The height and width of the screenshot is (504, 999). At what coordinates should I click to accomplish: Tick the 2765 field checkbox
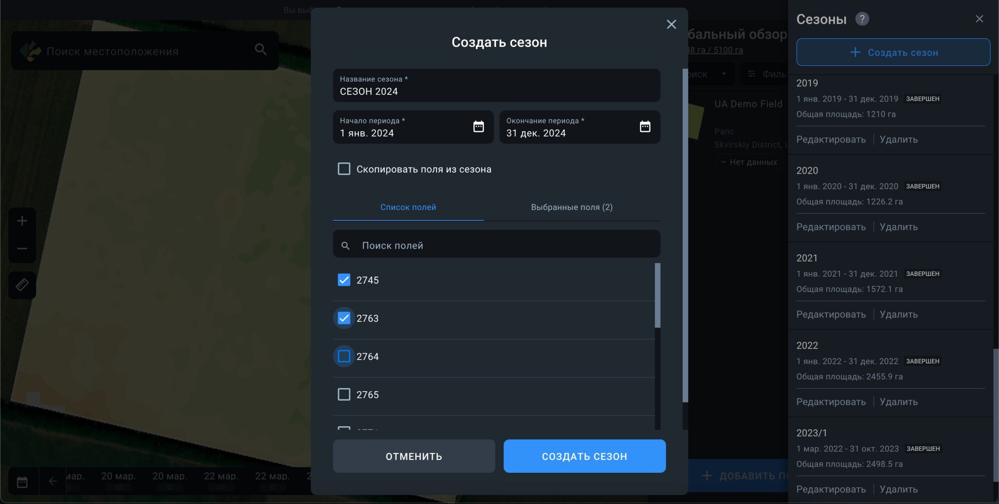coord(344,394)
